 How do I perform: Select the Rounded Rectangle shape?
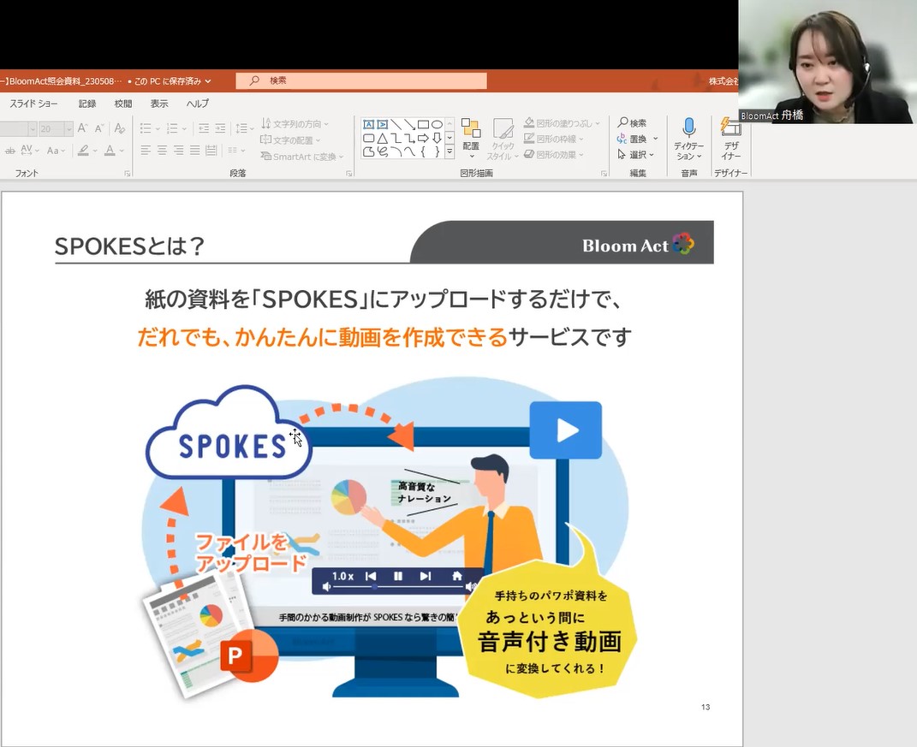click(368, 139)
